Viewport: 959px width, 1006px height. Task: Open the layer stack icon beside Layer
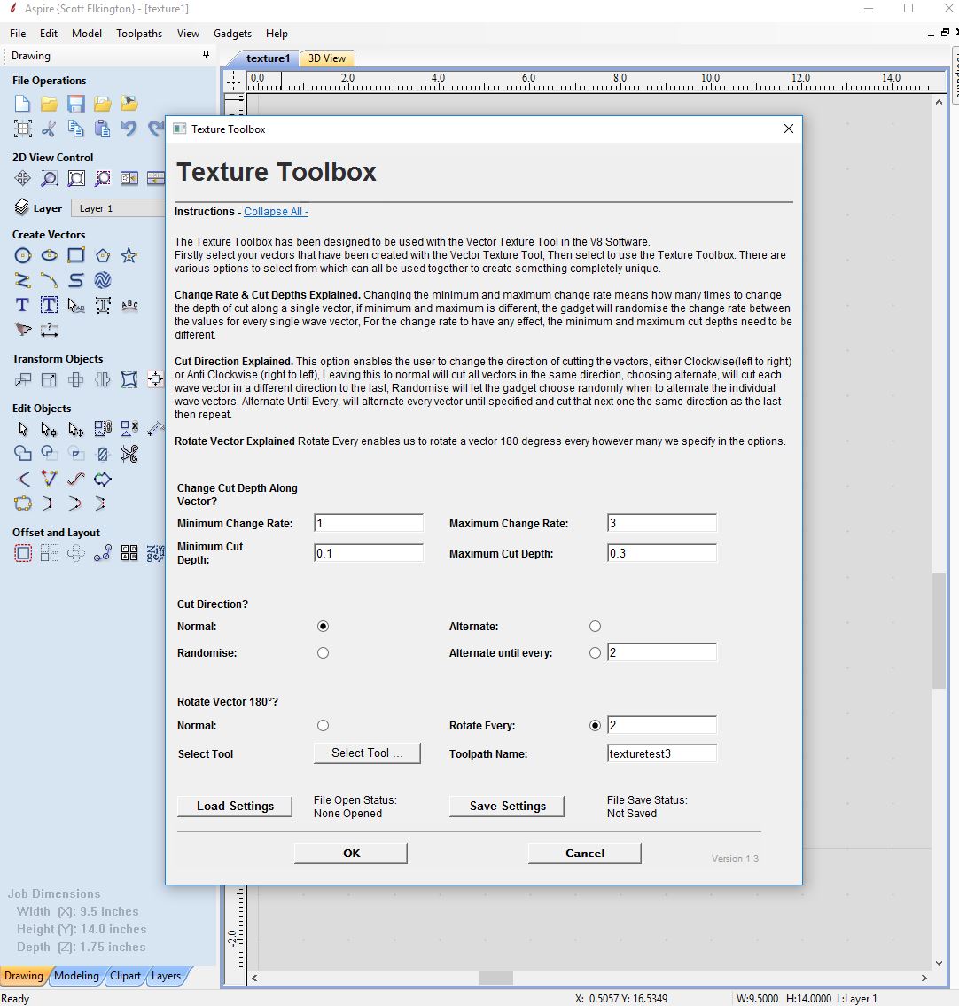(x=22, y=207)
